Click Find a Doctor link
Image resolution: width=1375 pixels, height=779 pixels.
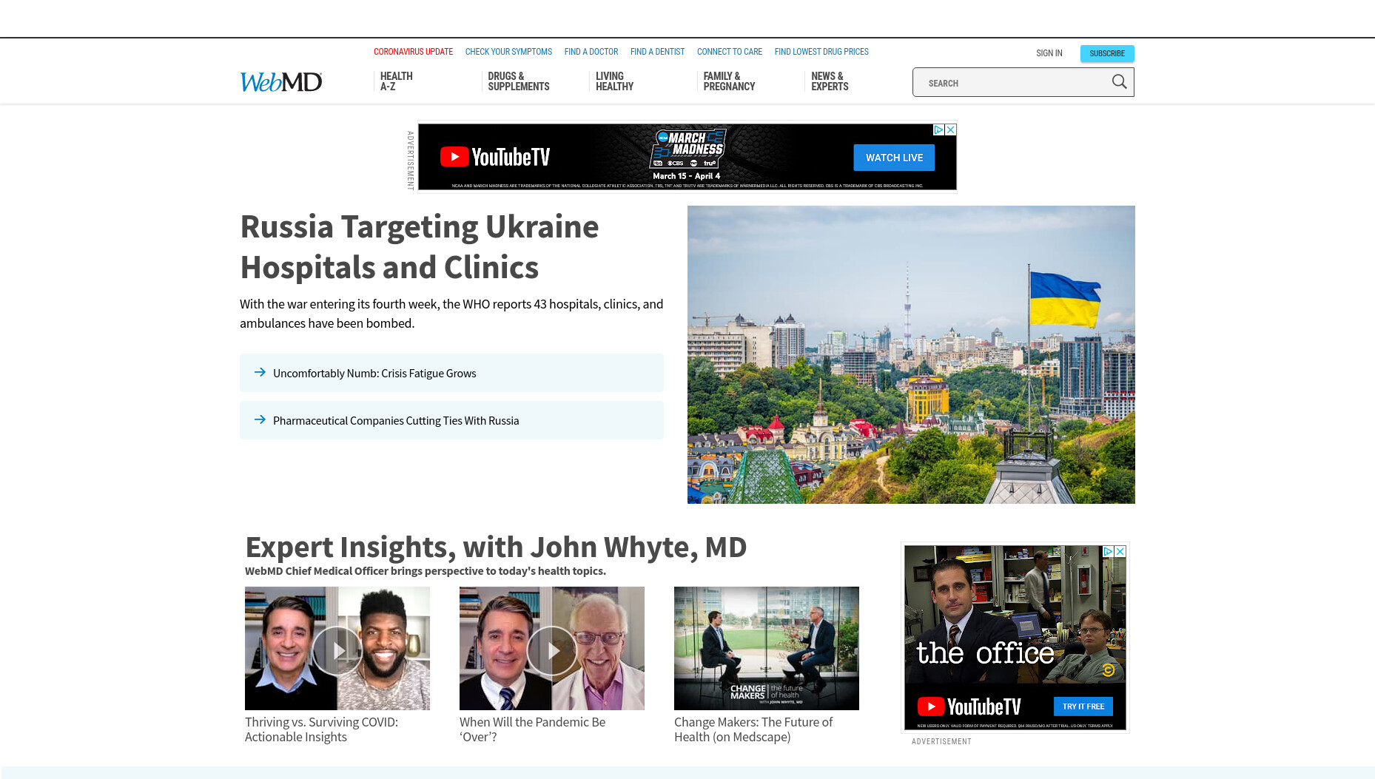pos(591,52)
